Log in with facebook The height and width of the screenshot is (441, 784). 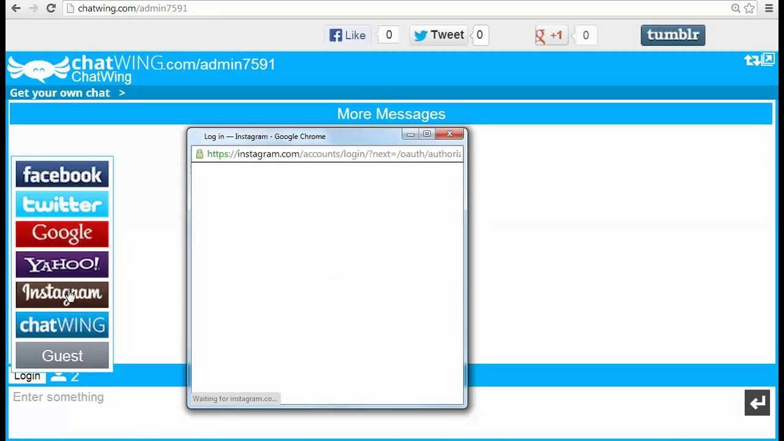pyautogui.click(x=62, y=175)
